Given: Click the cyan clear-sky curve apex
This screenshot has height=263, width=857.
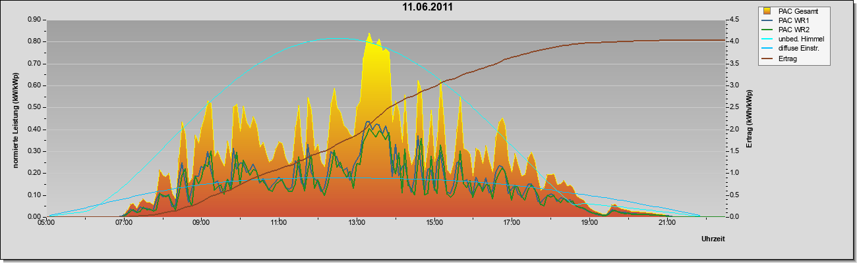Looking at the screenshot, I should tap(336, 38).
